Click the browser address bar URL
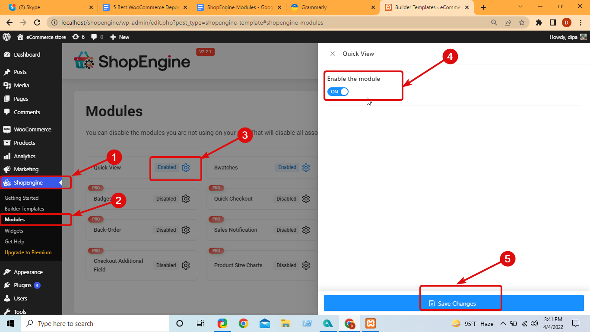This screenshot has height=332, width=590. [173, 22]
